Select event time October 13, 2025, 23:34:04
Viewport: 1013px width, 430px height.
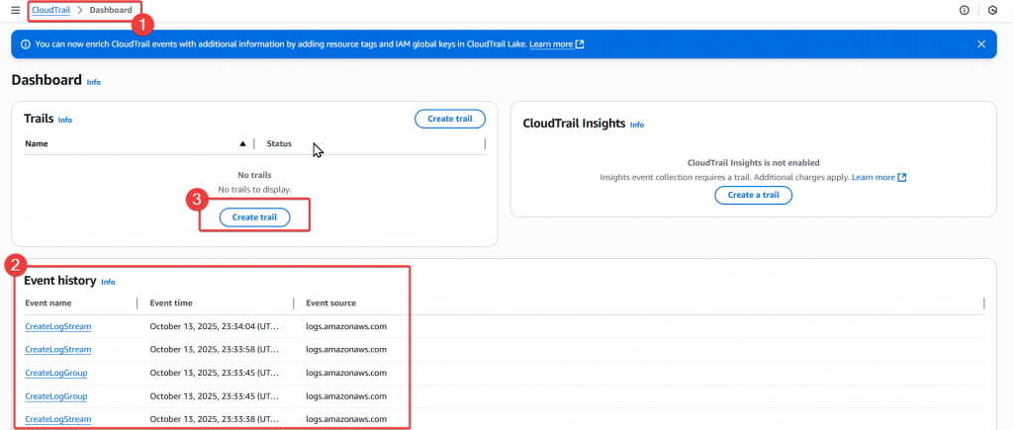tap(215, 326)
